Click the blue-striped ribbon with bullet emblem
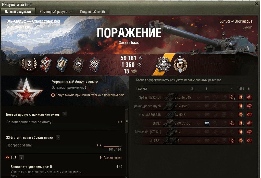 (62, 64)
